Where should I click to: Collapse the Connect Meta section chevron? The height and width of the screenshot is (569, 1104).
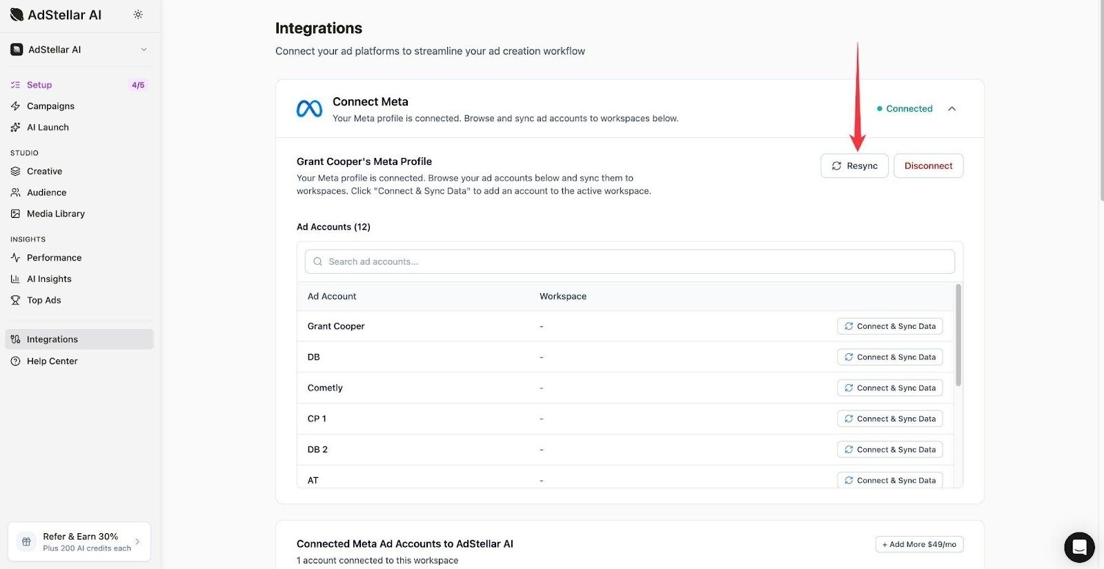tap(952, 109)
